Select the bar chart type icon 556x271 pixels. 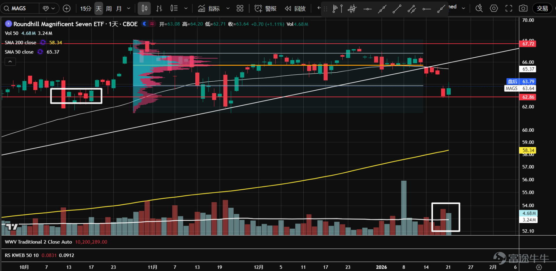point(159,8)
